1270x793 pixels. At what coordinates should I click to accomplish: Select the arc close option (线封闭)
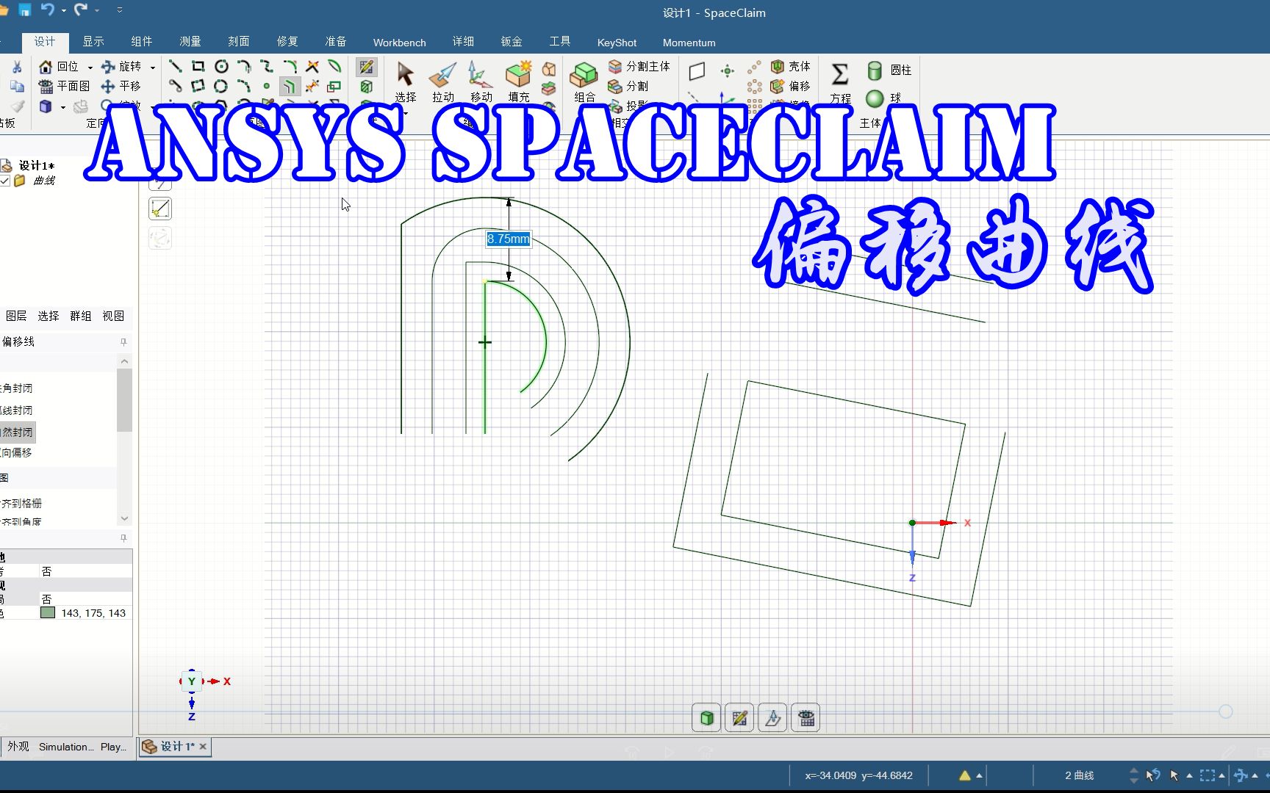tap(17, 410)
